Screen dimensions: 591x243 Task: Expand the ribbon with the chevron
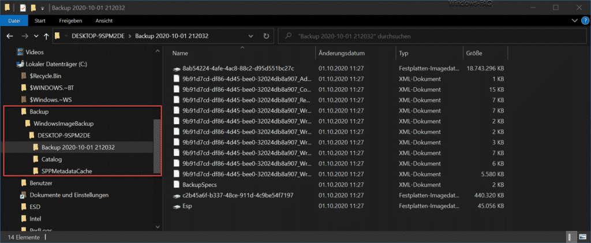pyautogui.click(x=574, y=21)
